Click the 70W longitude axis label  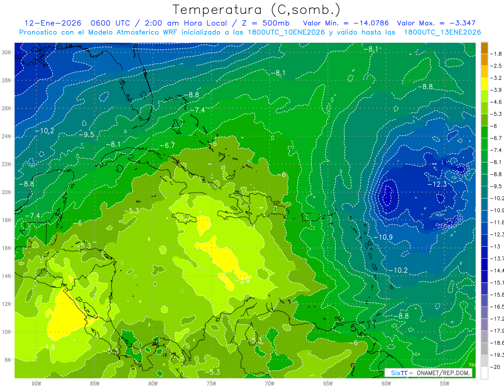[270, 384]
